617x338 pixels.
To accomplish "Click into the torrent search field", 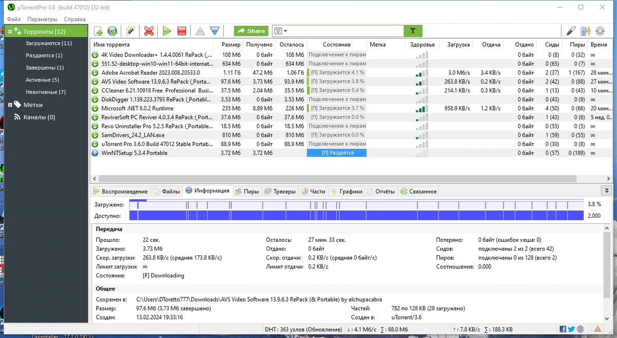I will tap(346, 31).
